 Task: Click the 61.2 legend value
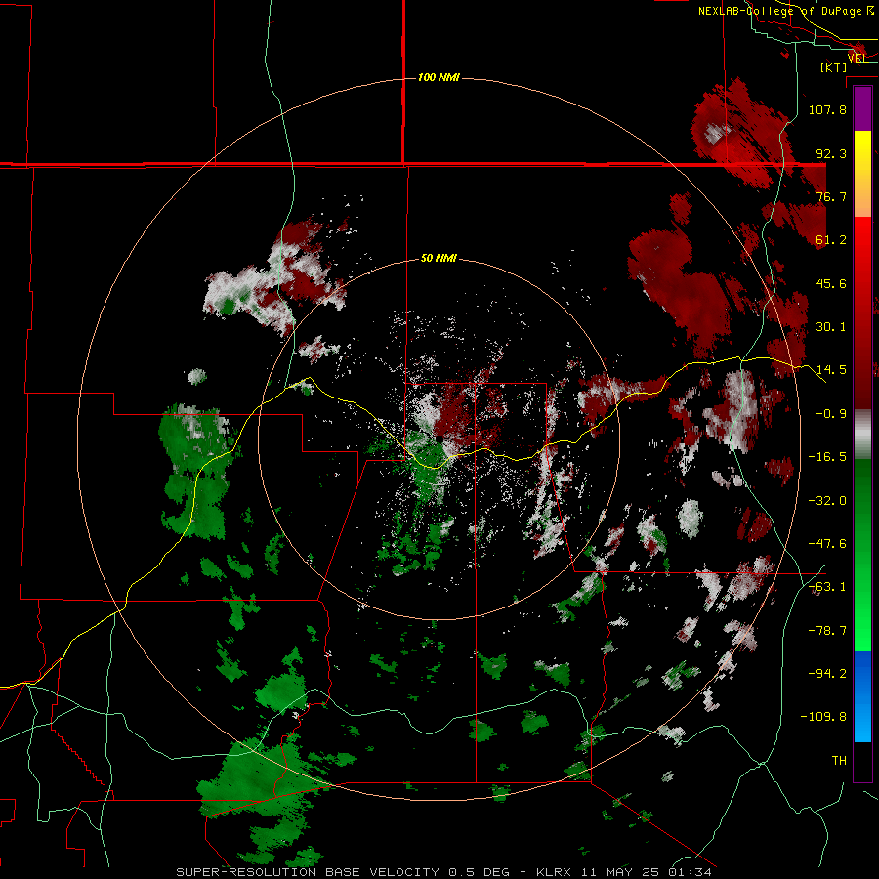pyautogui.click(x=831, y=240)
